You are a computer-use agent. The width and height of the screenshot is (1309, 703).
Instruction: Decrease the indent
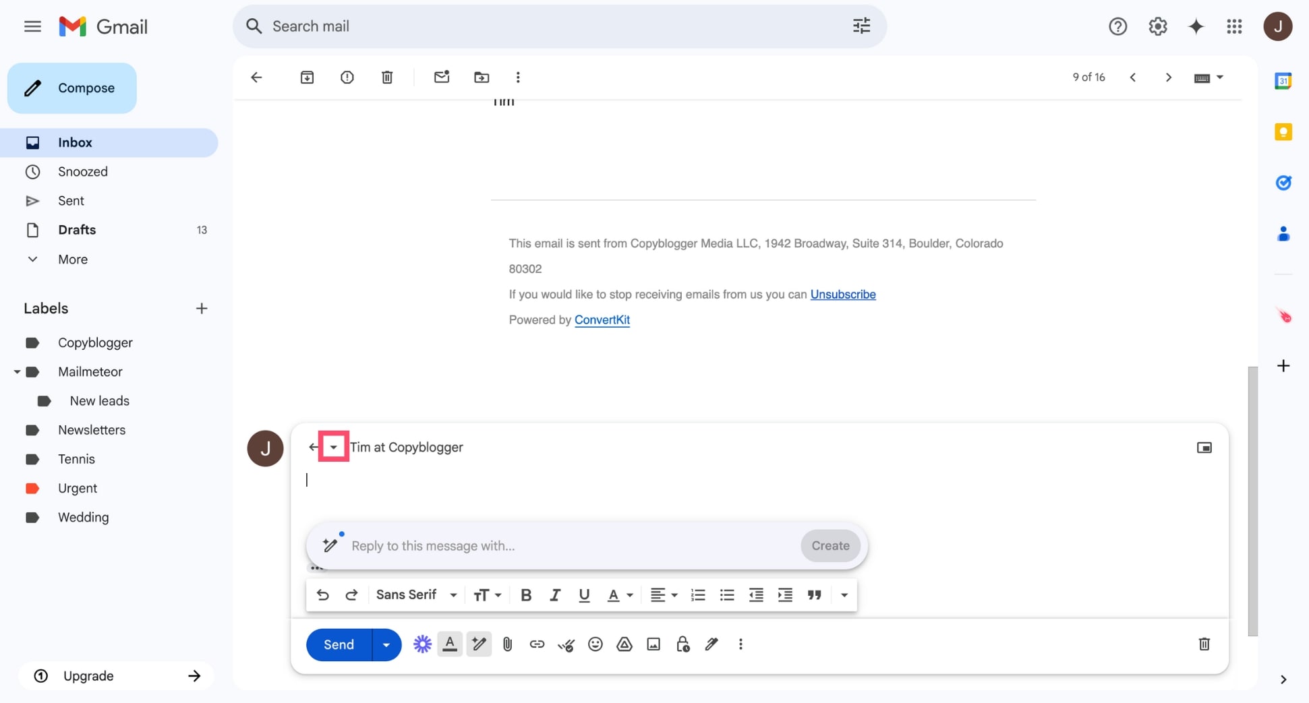coord(756,595)
